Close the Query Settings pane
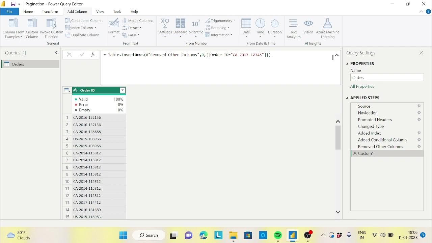Viewport: 432px width, 243px height. coord(421,53)
